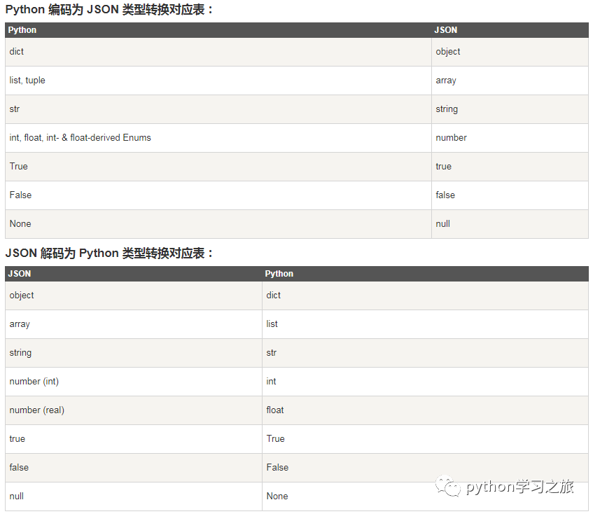The width and height of the screenshot is (593, 514).
Task: Click "int, float, int- & float-derived Enums" cell
Action: coord(218,138)
